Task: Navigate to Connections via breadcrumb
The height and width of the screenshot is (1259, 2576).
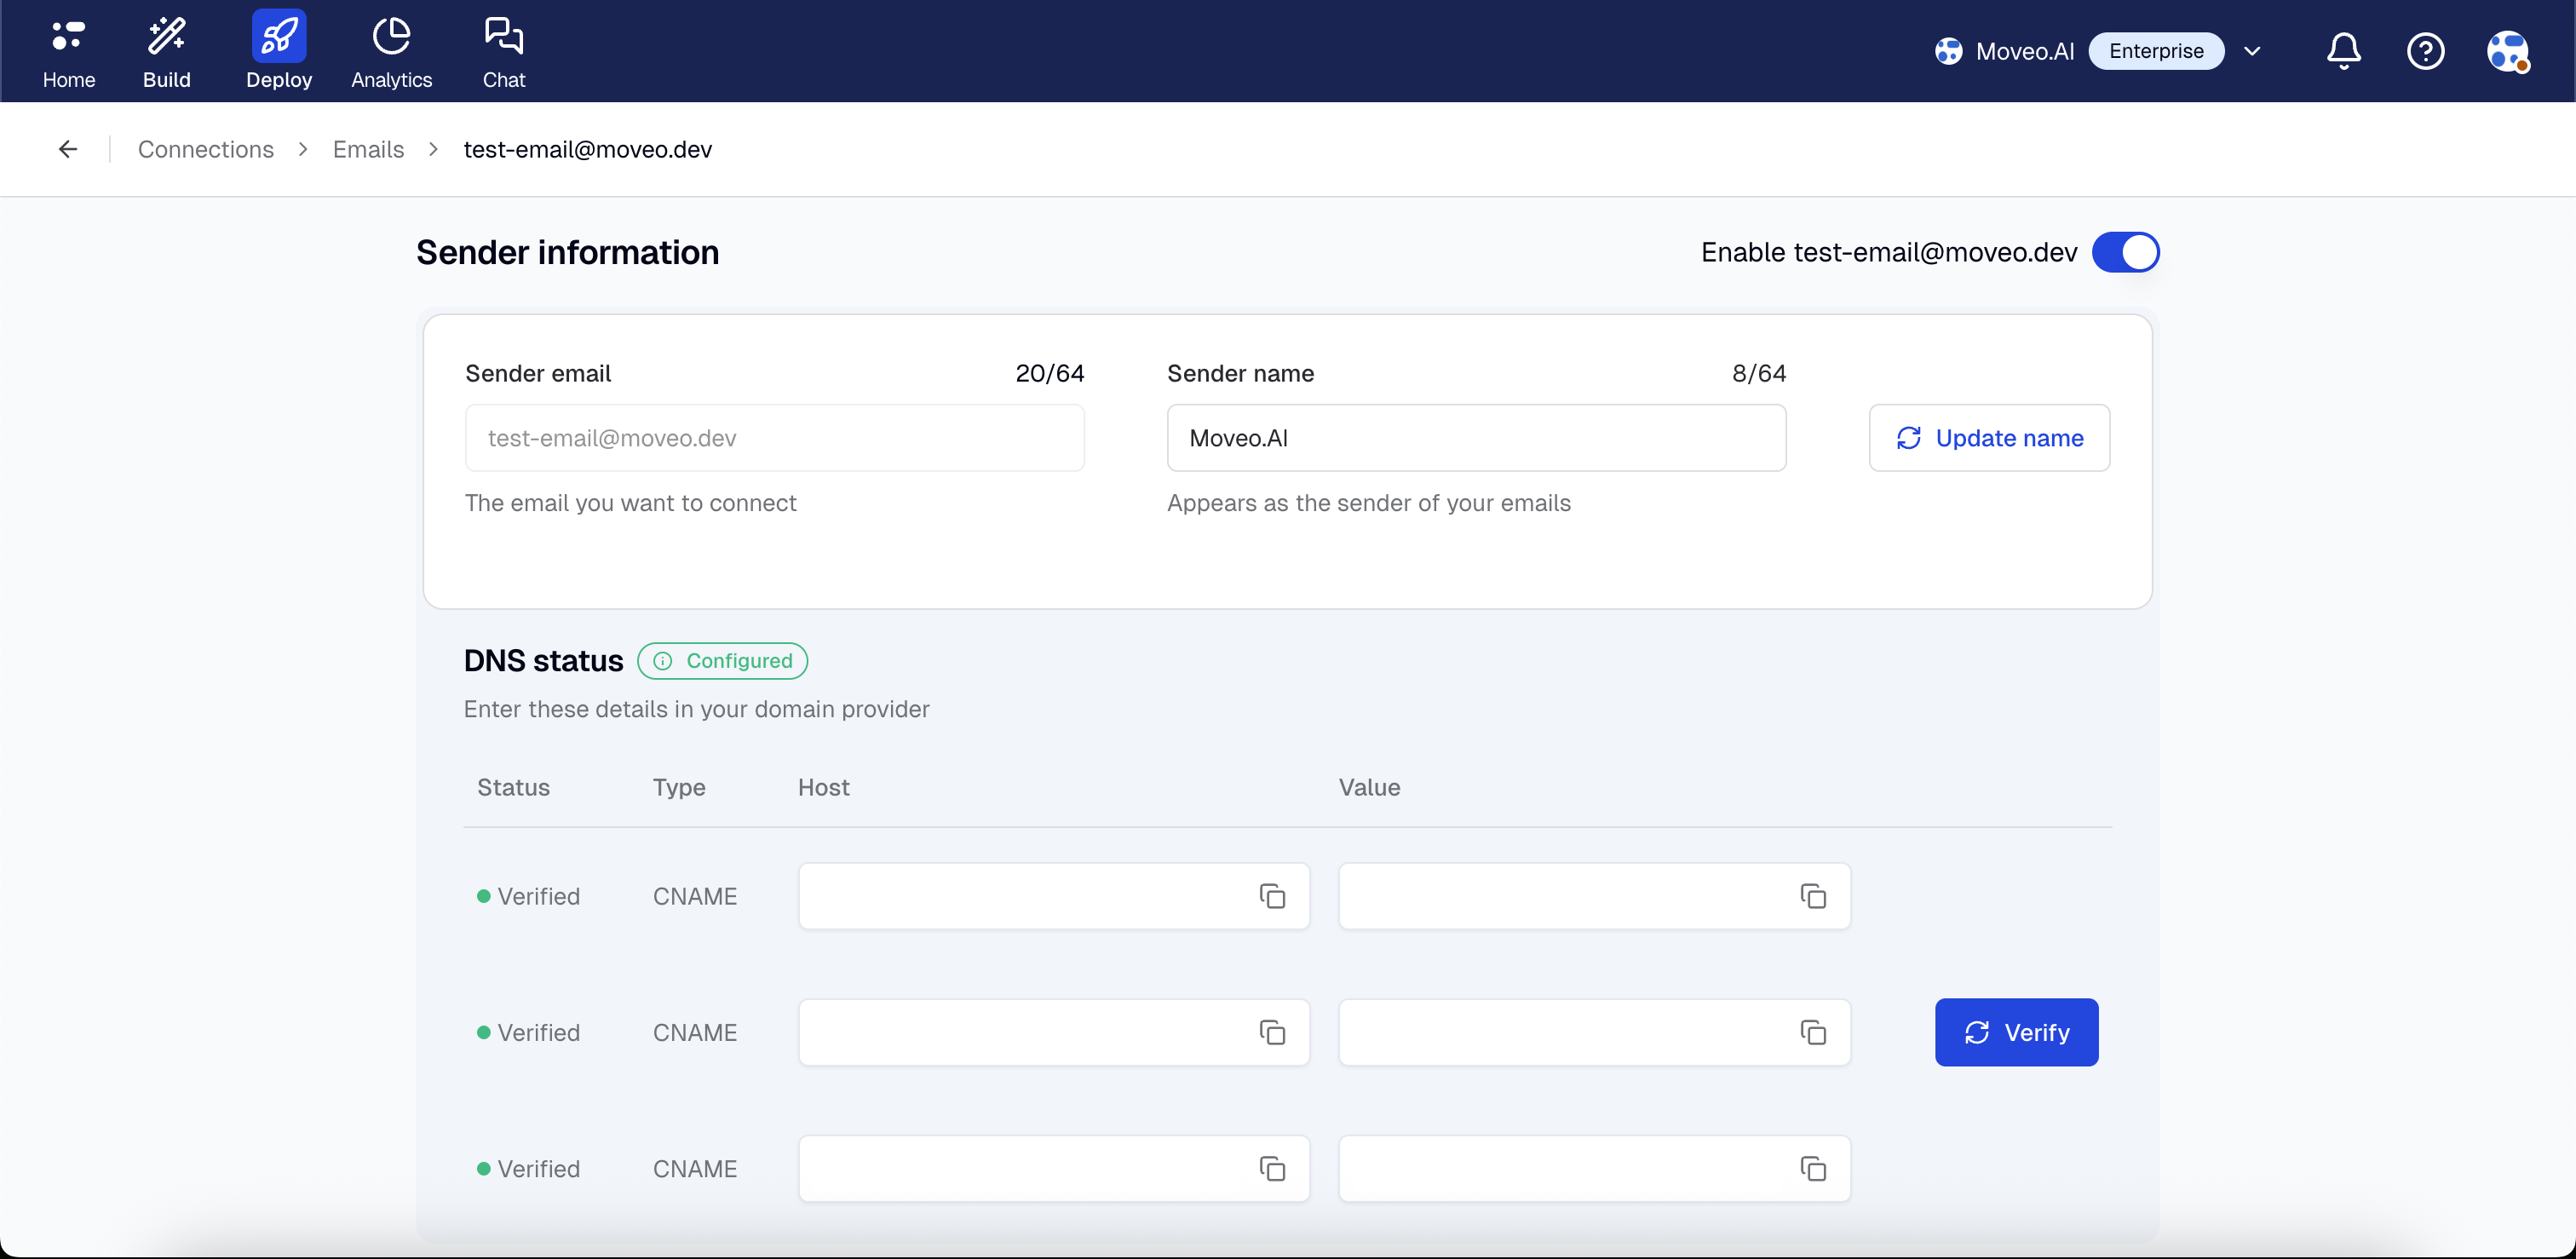Action: [x=205, y=148]
